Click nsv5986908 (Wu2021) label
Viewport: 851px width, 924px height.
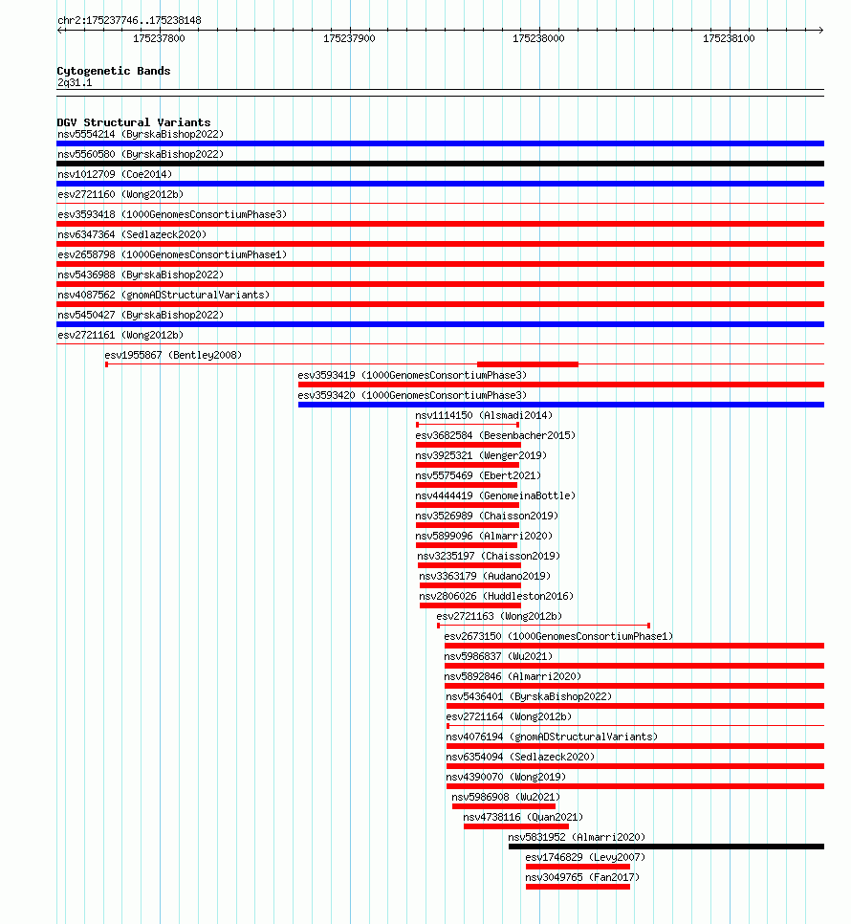tap(506, 796)
